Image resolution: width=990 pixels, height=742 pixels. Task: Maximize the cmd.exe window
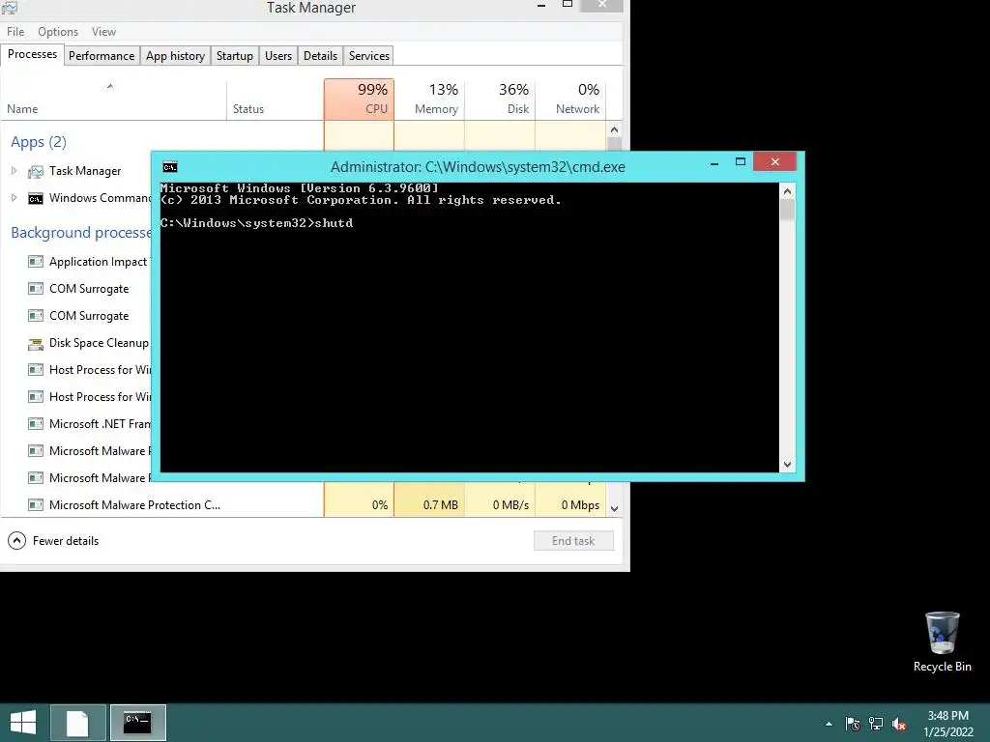(741, 162)
